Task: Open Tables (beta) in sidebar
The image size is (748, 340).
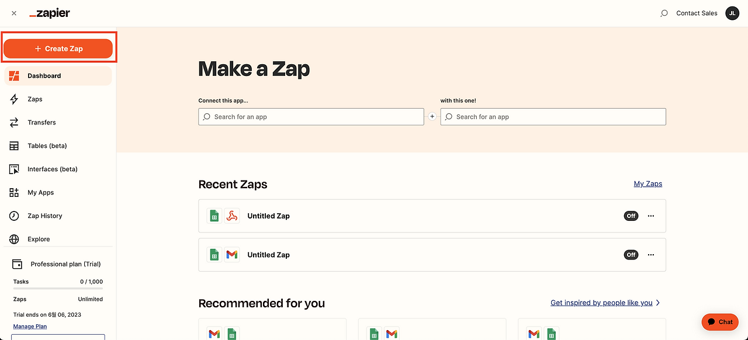Action: pyautogui.click(x=47, y=146)
